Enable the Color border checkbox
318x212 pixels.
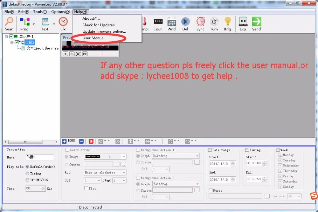point(67,150)
